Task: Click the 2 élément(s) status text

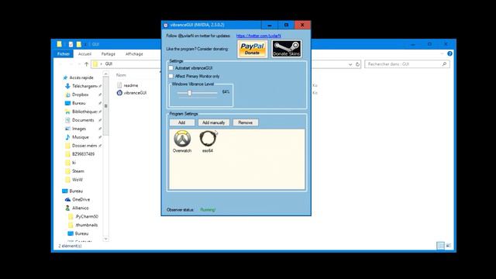Action: coord(70,246)
